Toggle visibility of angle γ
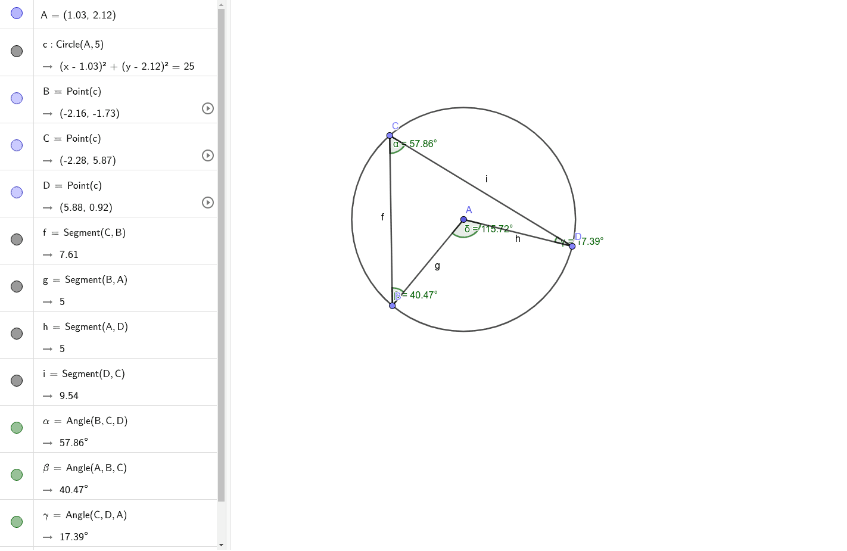 (17, 522)
